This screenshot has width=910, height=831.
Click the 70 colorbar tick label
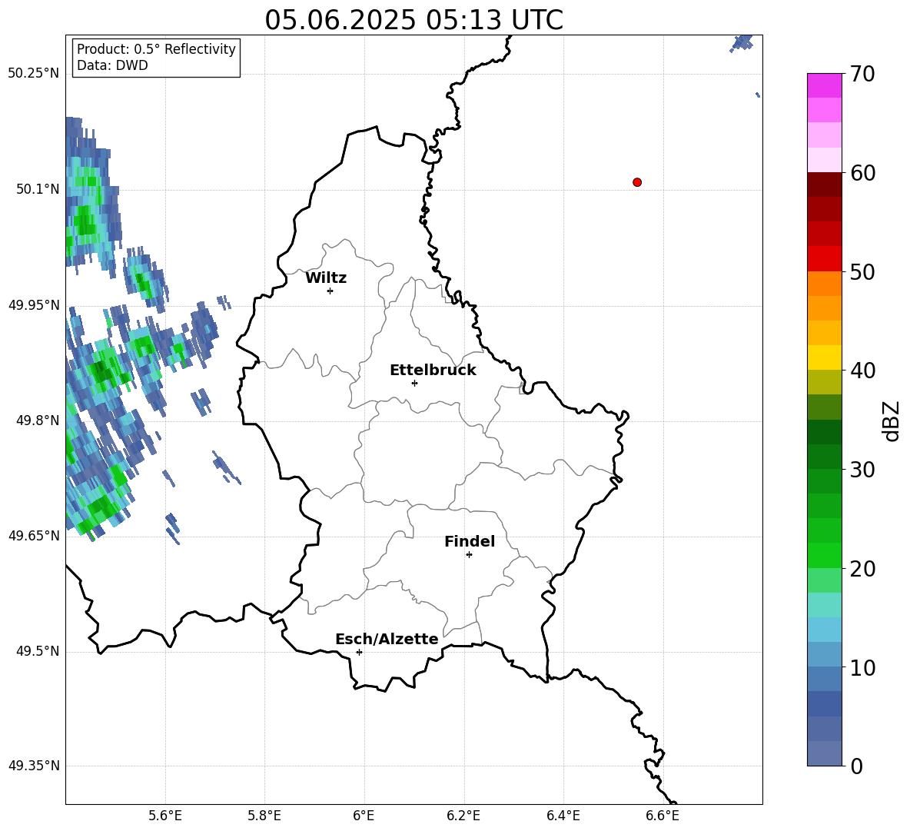(862, 75)
